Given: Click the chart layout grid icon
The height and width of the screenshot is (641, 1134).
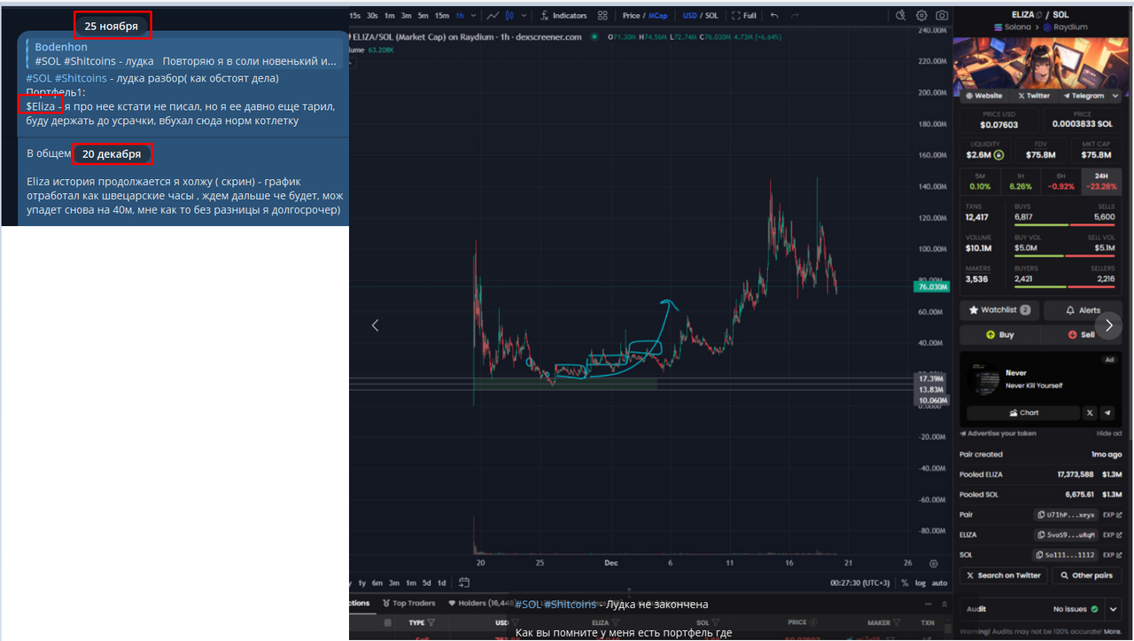Looking at the screenshot, I should coord(603,15).
